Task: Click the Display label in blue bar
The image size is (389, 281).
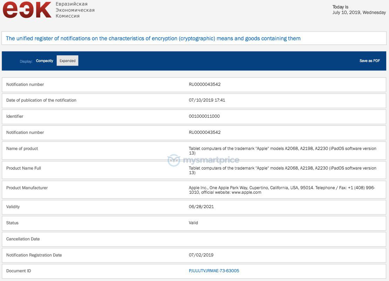Action: click(26, 61)
